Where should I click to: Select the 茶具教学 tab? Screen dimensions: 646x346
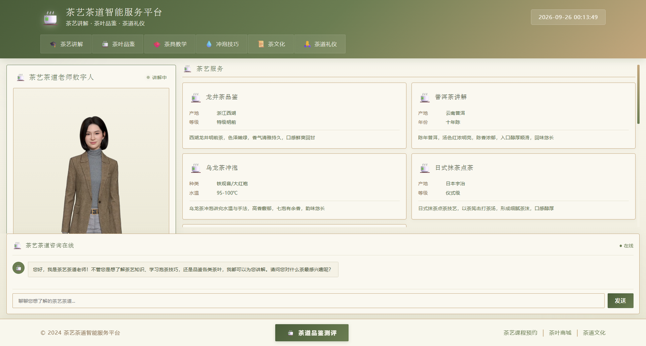(x=170, y=44)
